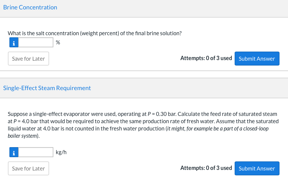
Task: Focus the steam feed rate kg/h input box
Action: (36, 152)
